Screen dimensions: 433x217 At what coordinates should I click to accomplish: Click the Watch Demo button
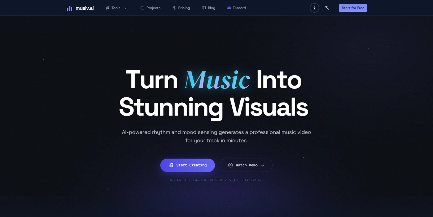tap(246, 165)
